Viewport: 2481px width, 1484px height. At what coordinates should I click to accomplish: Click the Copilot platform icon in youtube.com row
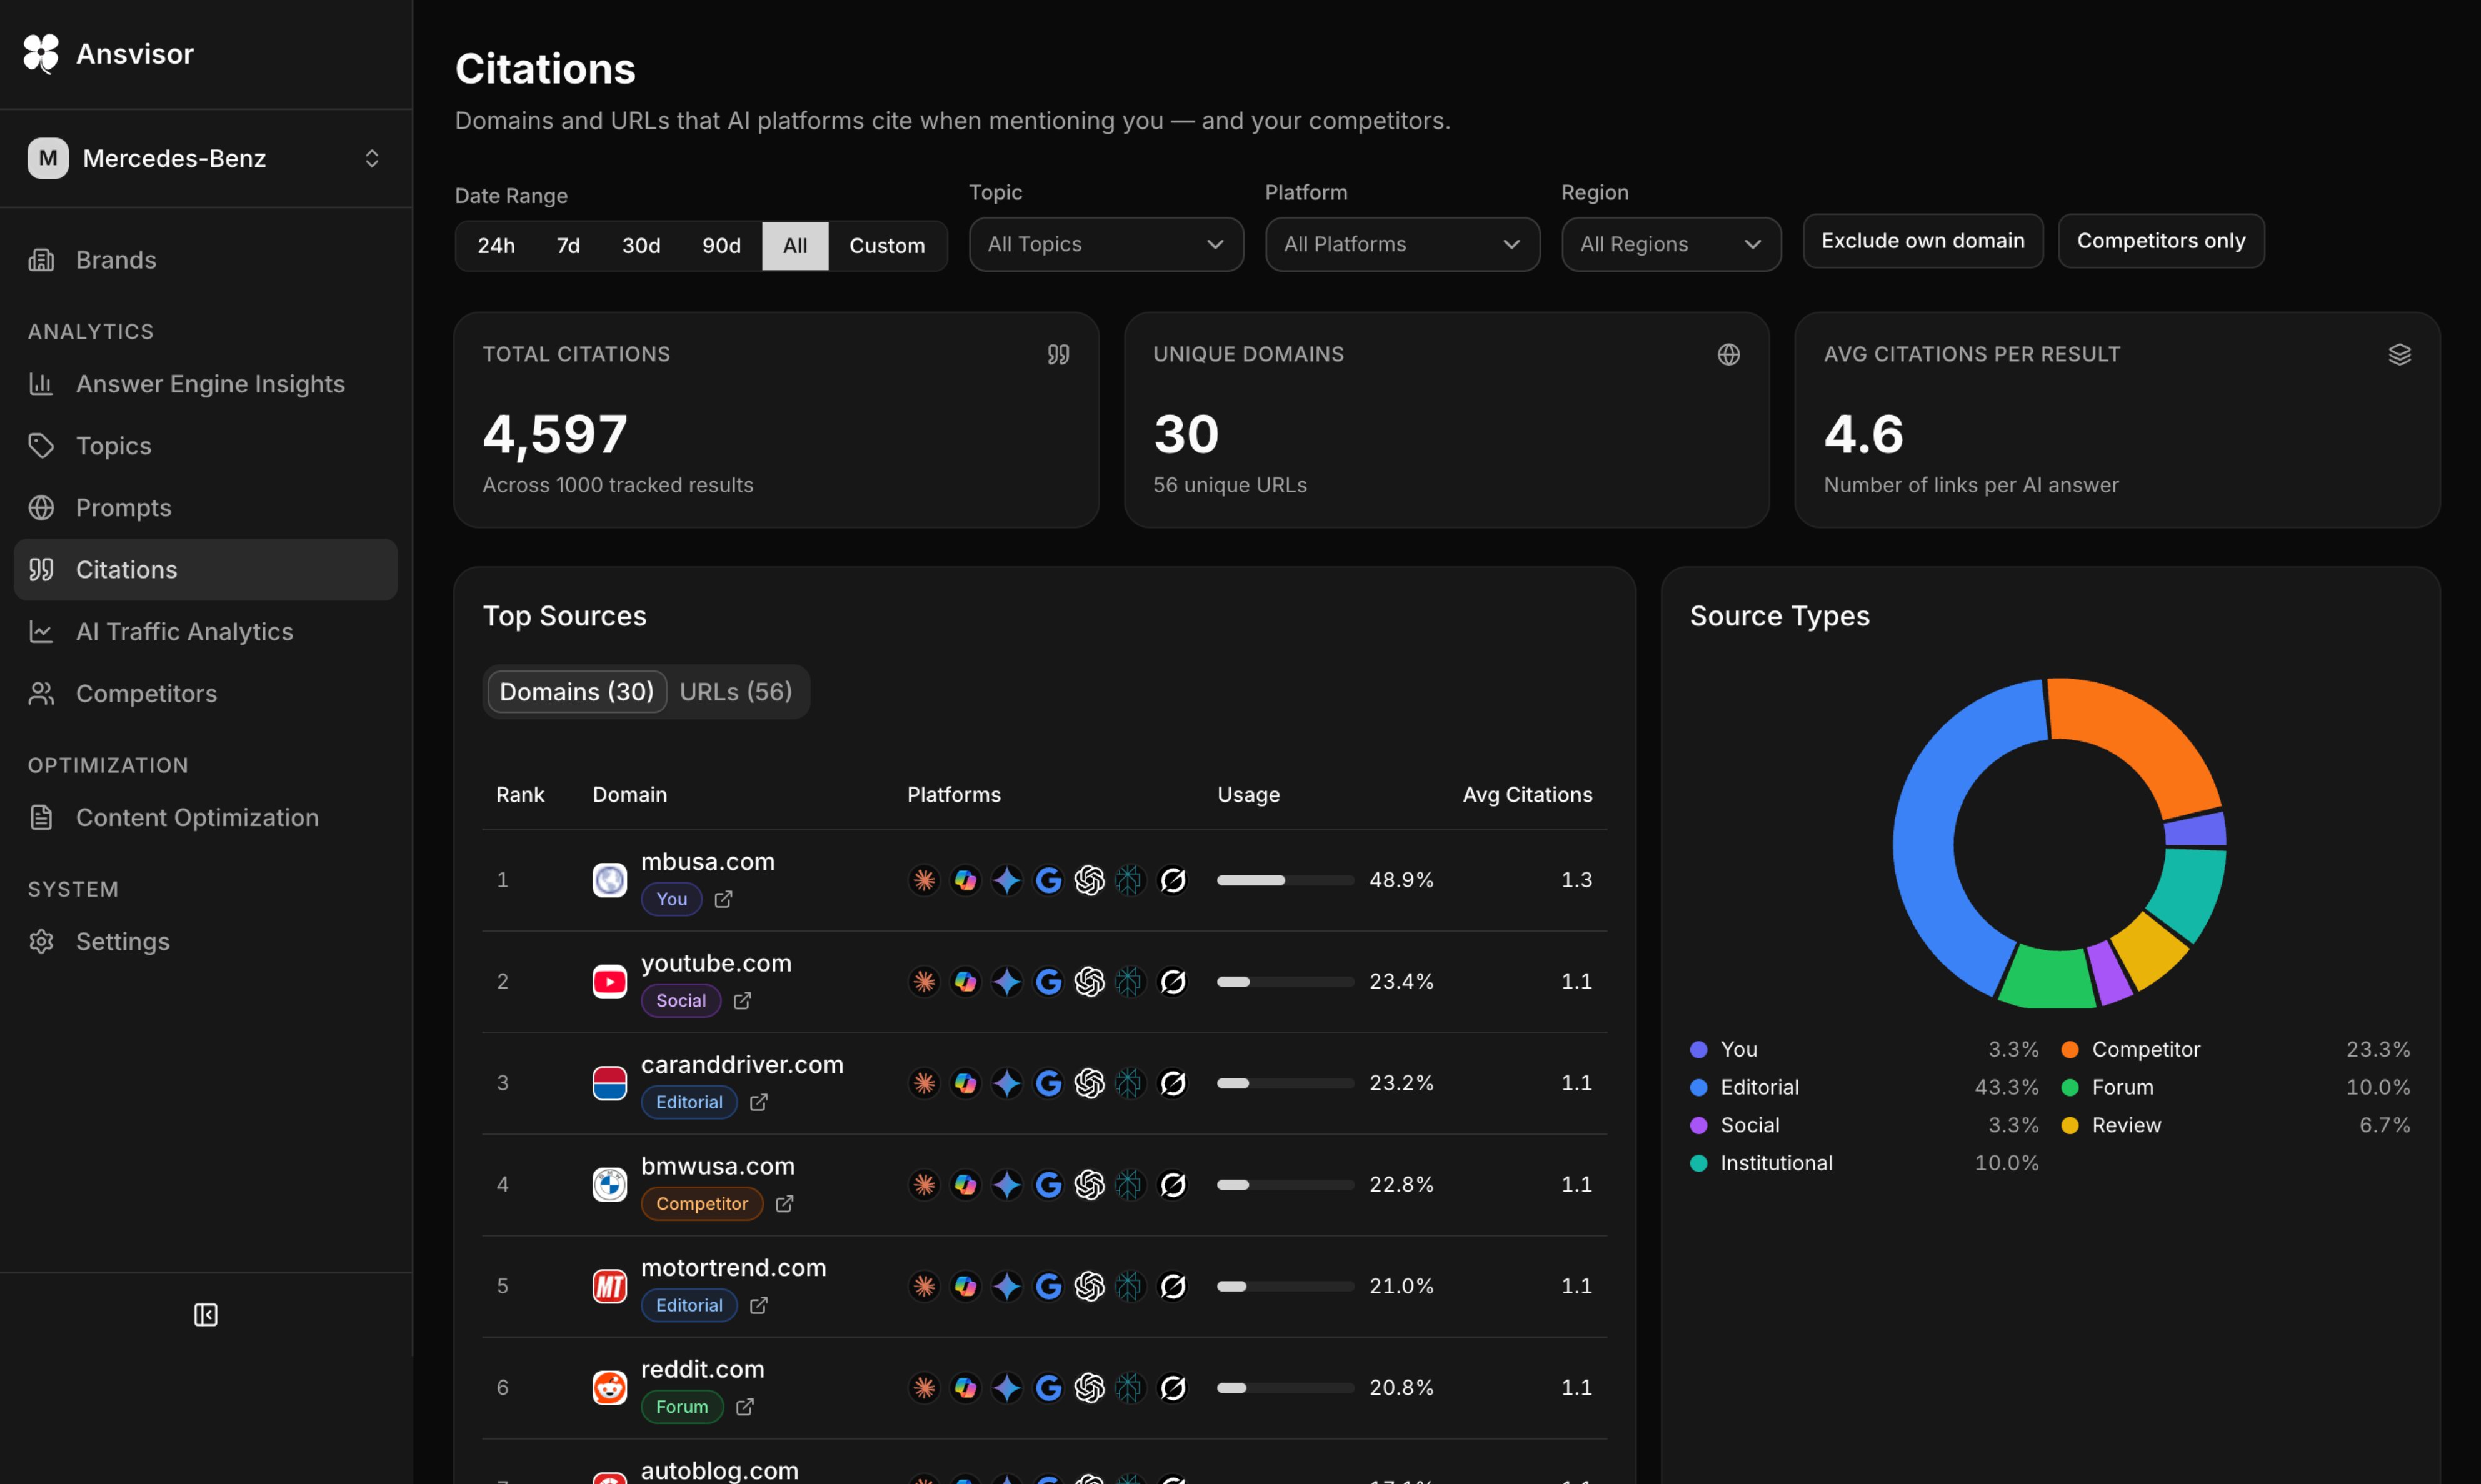(965, 982)
